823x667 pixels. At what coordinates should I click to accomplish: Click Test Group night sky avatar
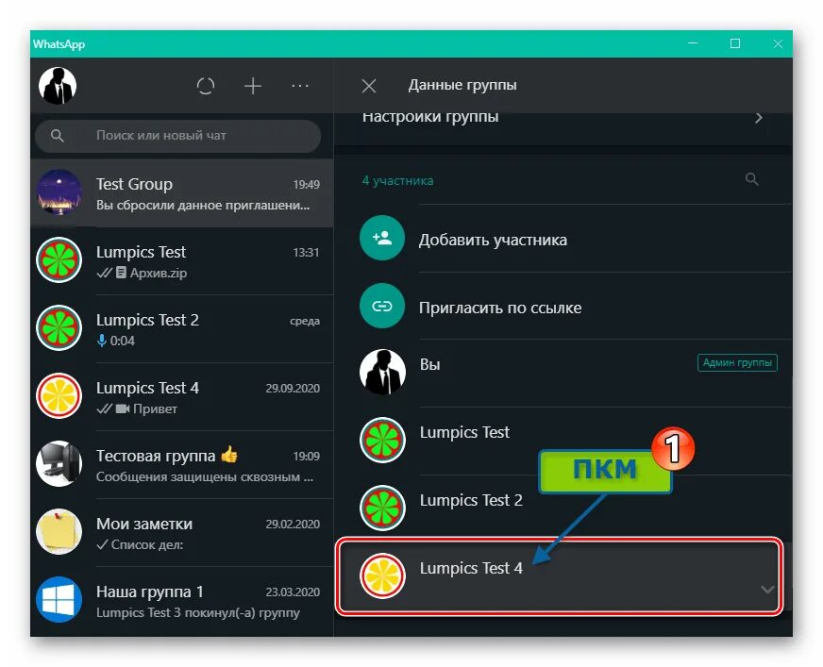pyautogui.click(x=59, y=192)
